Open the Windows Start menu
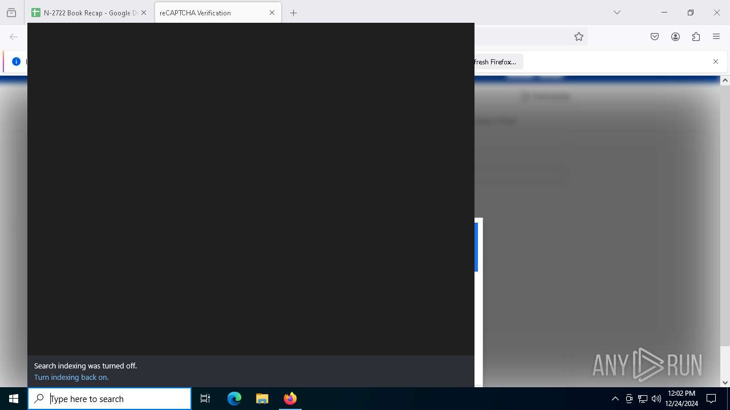 click(x=14, y=399)
